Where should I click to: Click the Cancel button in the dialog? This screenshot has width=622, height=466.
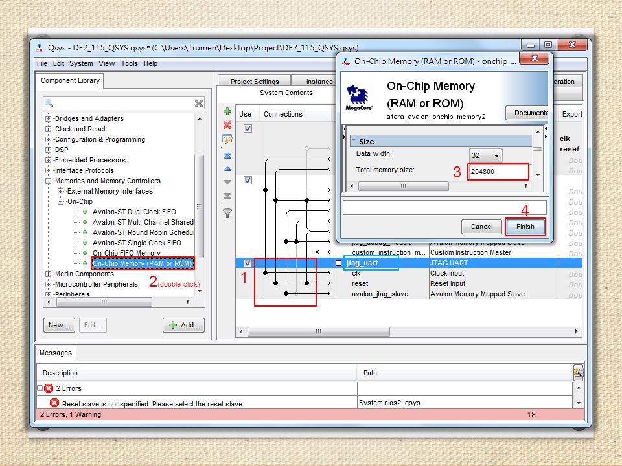(x=481, y=227)
